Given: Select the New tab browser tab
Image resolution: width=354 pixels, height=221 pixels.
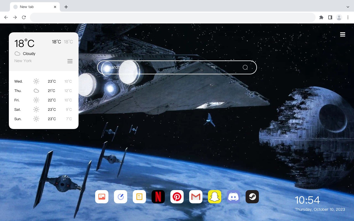Looking at the screenshot, I should [x=35, y=7].
